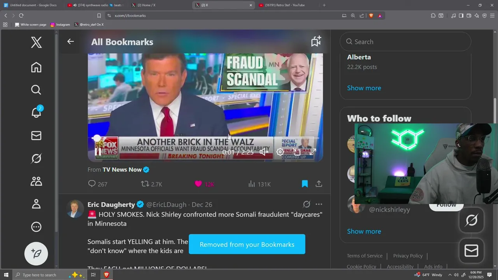This screenshot has width=498, height=280.
Task: Open the Instagram bookmark
Action: pos(60,24)
